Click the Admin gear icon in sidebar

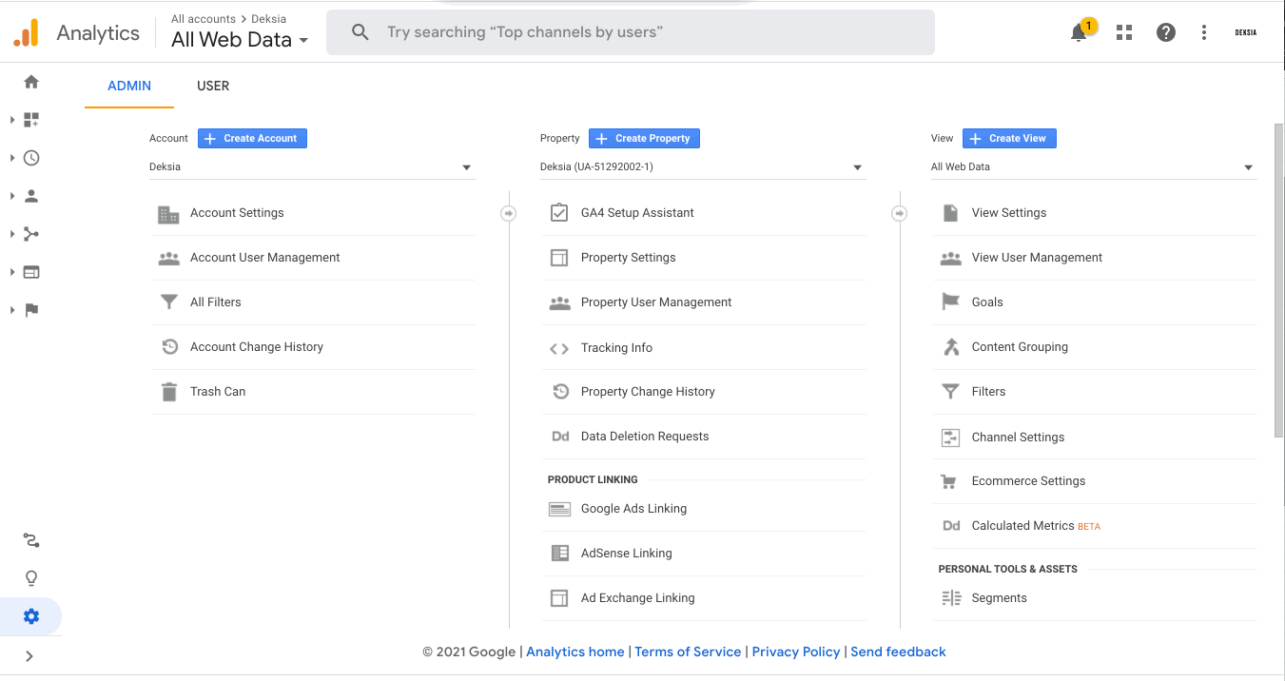(x=31, y=616)
